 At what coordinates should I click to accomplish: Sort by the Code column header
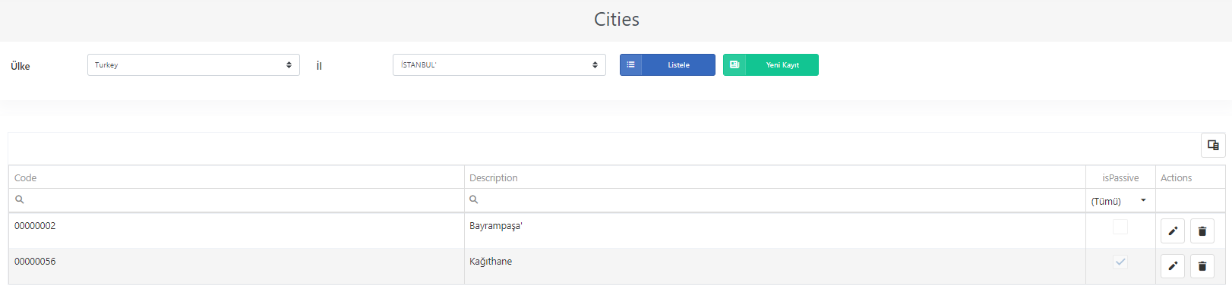tap(236, 177)
